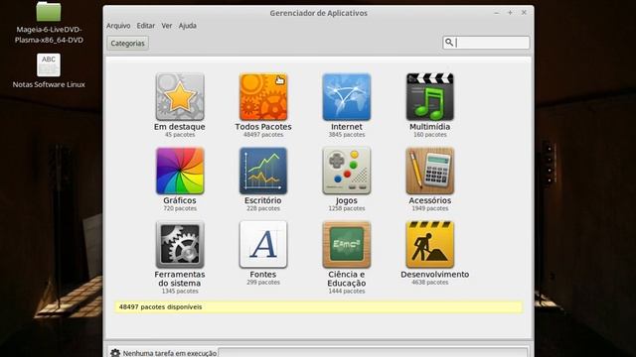Open the Jogos gamepad category icon
Image resolution: width=636 pixels, height=357 pixels.
(x=347, y=171)
